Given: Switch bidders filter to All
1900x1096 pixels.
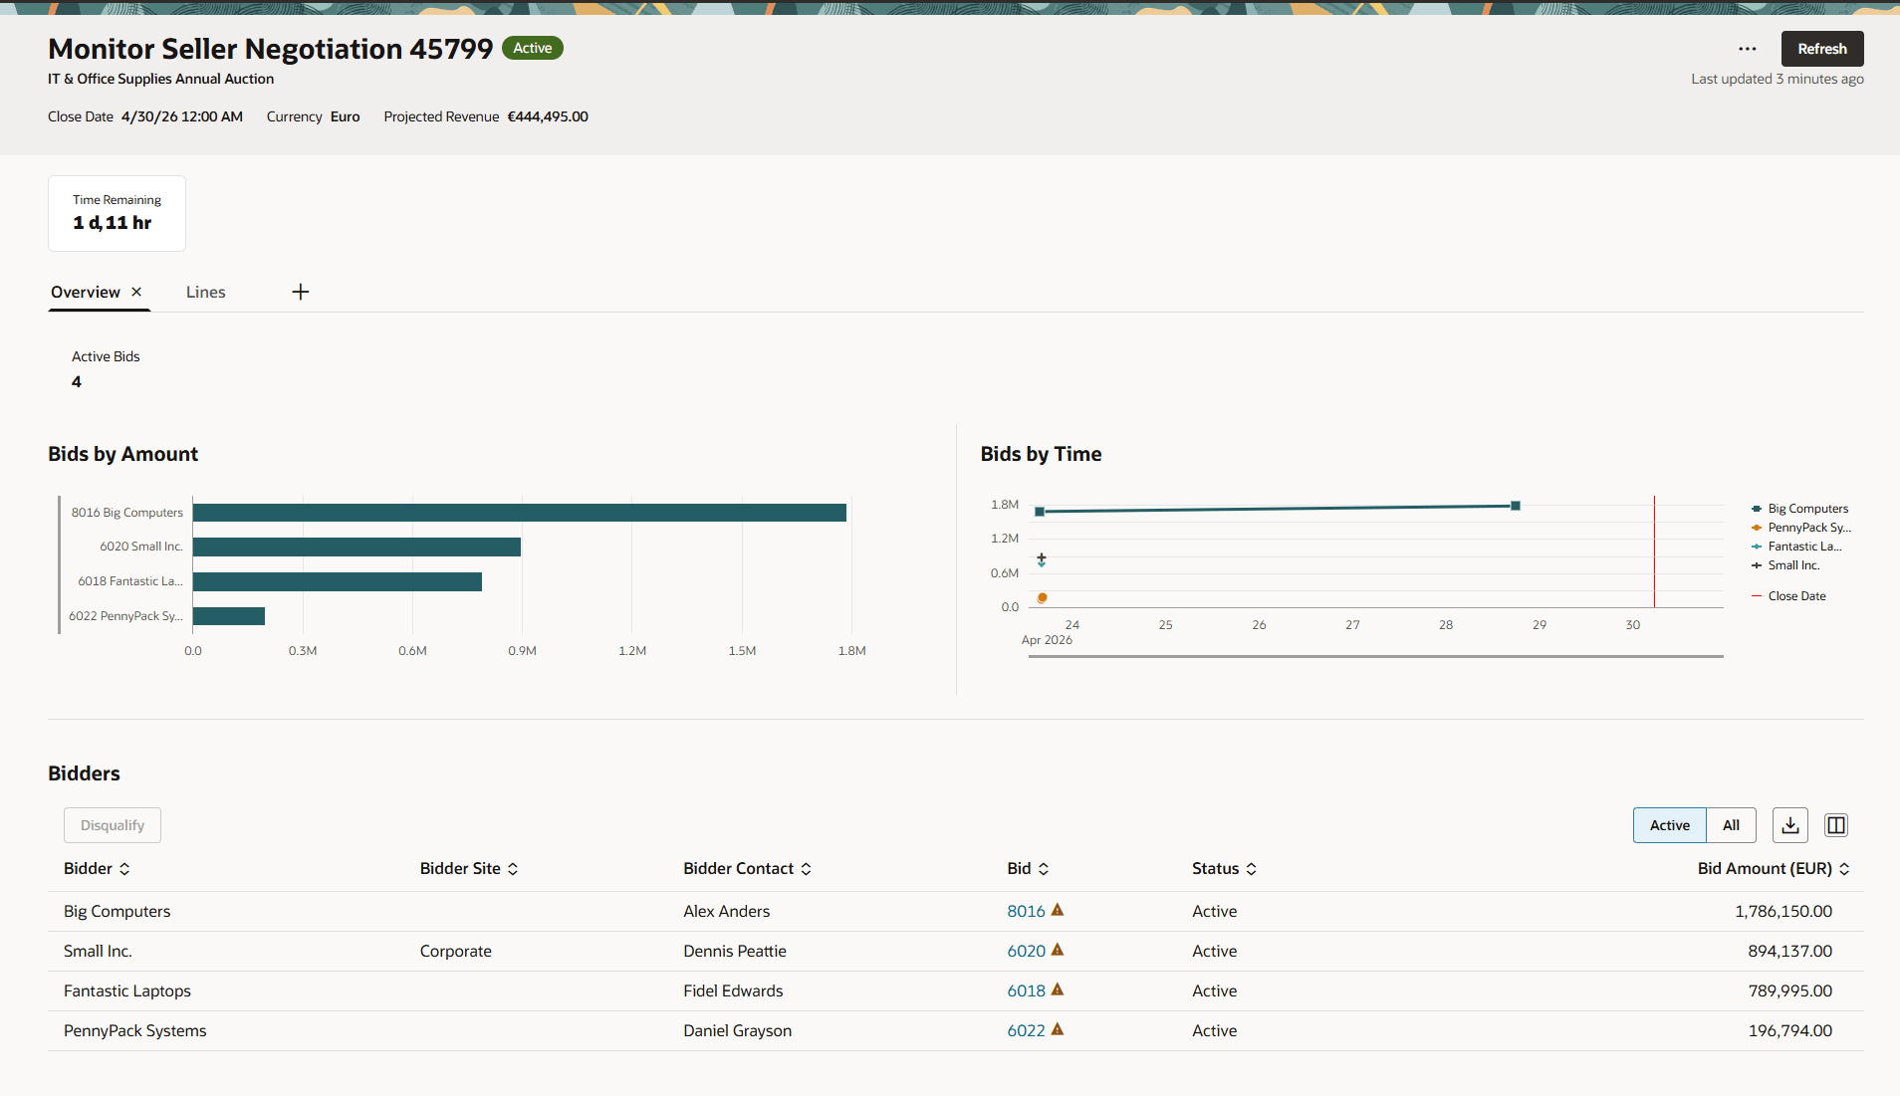Looking at the screenshot, I should (1731, 825).
